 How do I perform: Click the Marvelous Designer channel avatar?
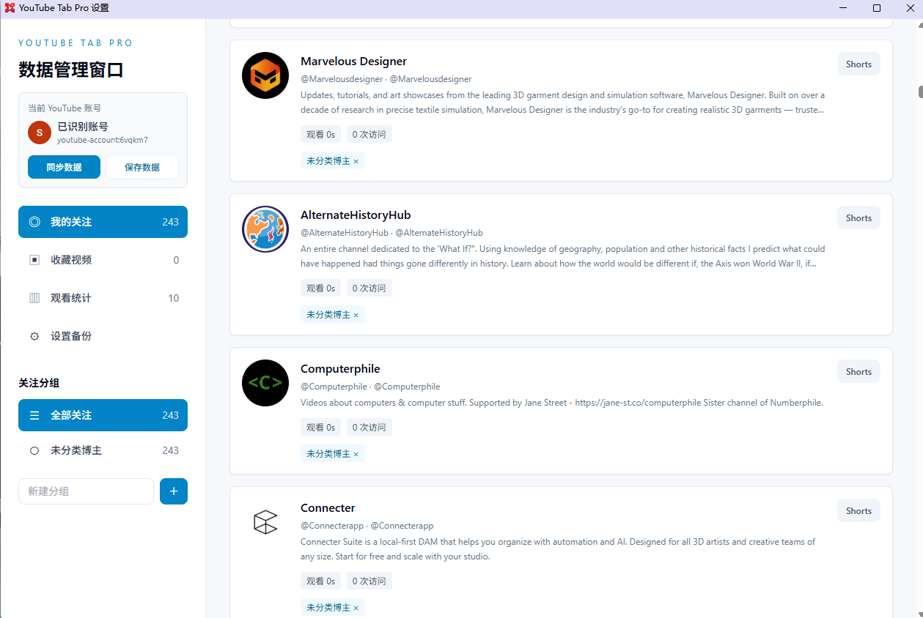(265, 75)
